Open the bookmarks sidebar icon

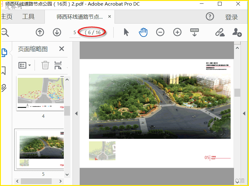pos(4,71)
